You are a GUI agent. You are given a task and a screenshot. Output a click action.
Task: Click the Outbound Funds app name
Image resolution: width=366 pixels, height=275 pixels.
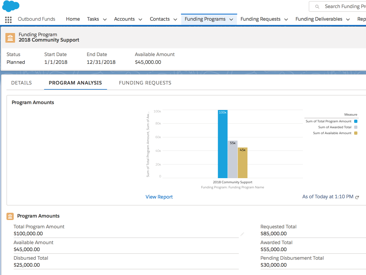tap(37, 19)
